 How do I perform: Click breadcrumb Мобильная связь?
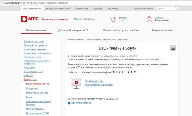[x=94, y=40]
